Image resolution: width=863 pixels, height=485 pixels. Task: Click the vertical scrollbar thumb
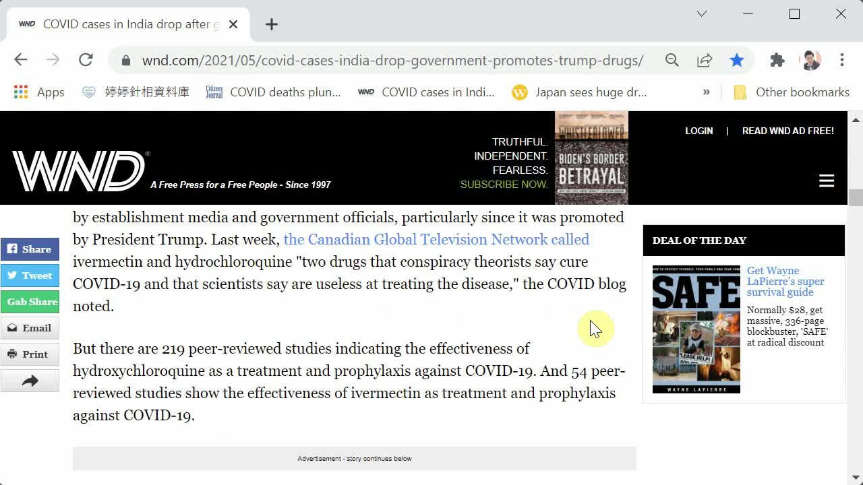(x=856, y=198)
